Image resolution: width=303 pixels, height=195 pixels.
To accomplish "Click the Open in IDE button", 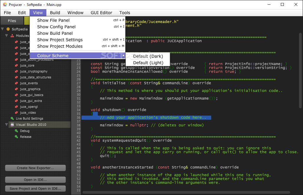I will (x=35, y=180).
